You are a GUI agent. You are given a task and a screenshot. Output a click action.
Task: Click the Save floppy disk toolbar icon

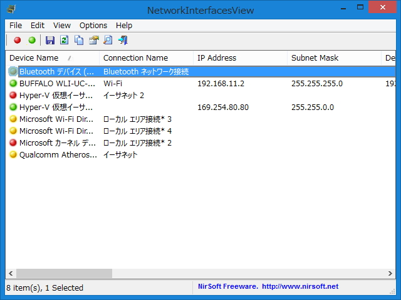coord(50,40)
